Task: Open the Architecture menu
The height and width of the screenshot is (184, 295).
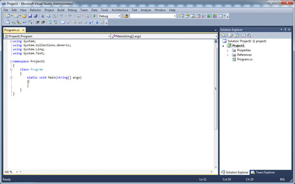Action: pyautogui.click(x=120, y=10)
